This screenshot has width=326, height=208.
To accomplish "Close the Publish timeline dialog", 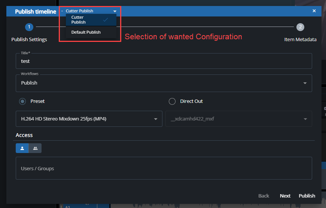I will coord(314,11).
